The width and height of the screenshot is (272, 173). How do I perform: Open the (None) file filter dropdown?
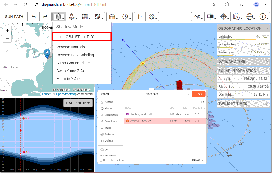pos(198,160)
